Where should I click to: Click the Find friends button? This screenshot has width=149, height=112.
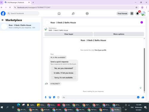(x=122, y=14)
